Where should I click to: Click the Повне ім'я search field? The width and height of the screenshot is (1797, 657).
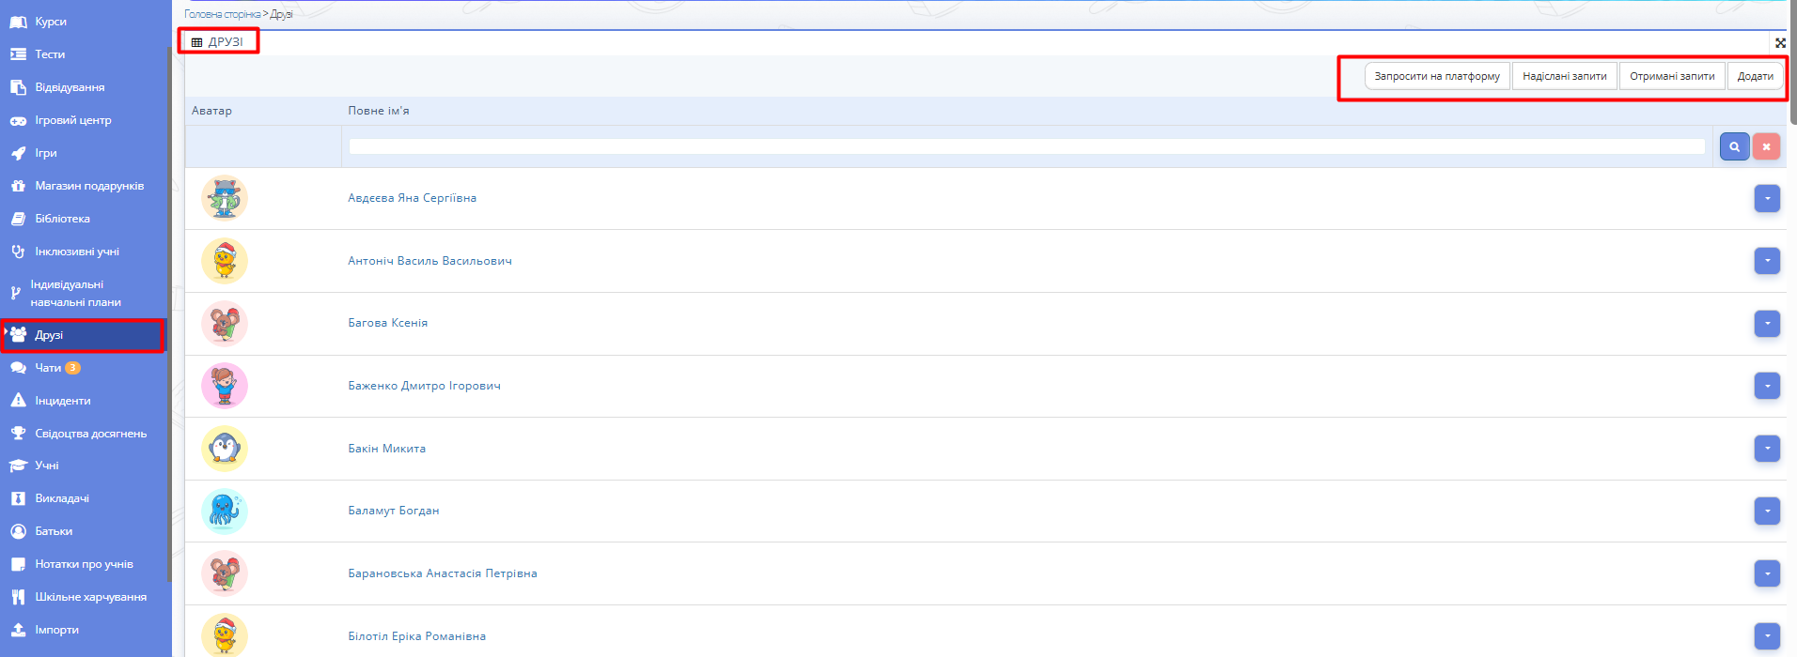point(1026,146)
